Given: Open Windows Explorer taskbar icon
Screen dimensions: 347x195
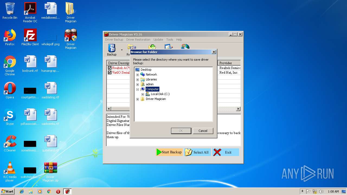Looking at the screenshot, I should [x=31, y=191].
